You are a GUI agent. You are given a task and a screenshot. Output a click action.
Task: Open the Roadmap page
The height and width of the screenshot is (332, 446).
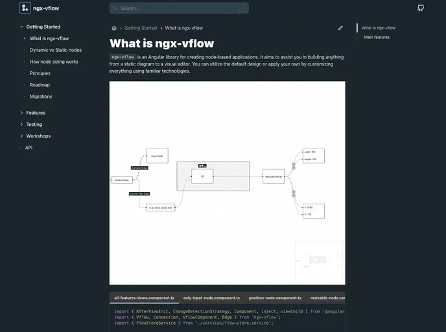click(x=40, y=85)
